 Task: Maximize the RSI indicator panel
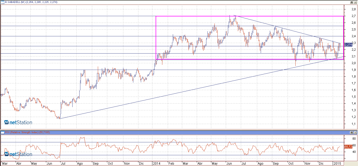pos(351,132)
